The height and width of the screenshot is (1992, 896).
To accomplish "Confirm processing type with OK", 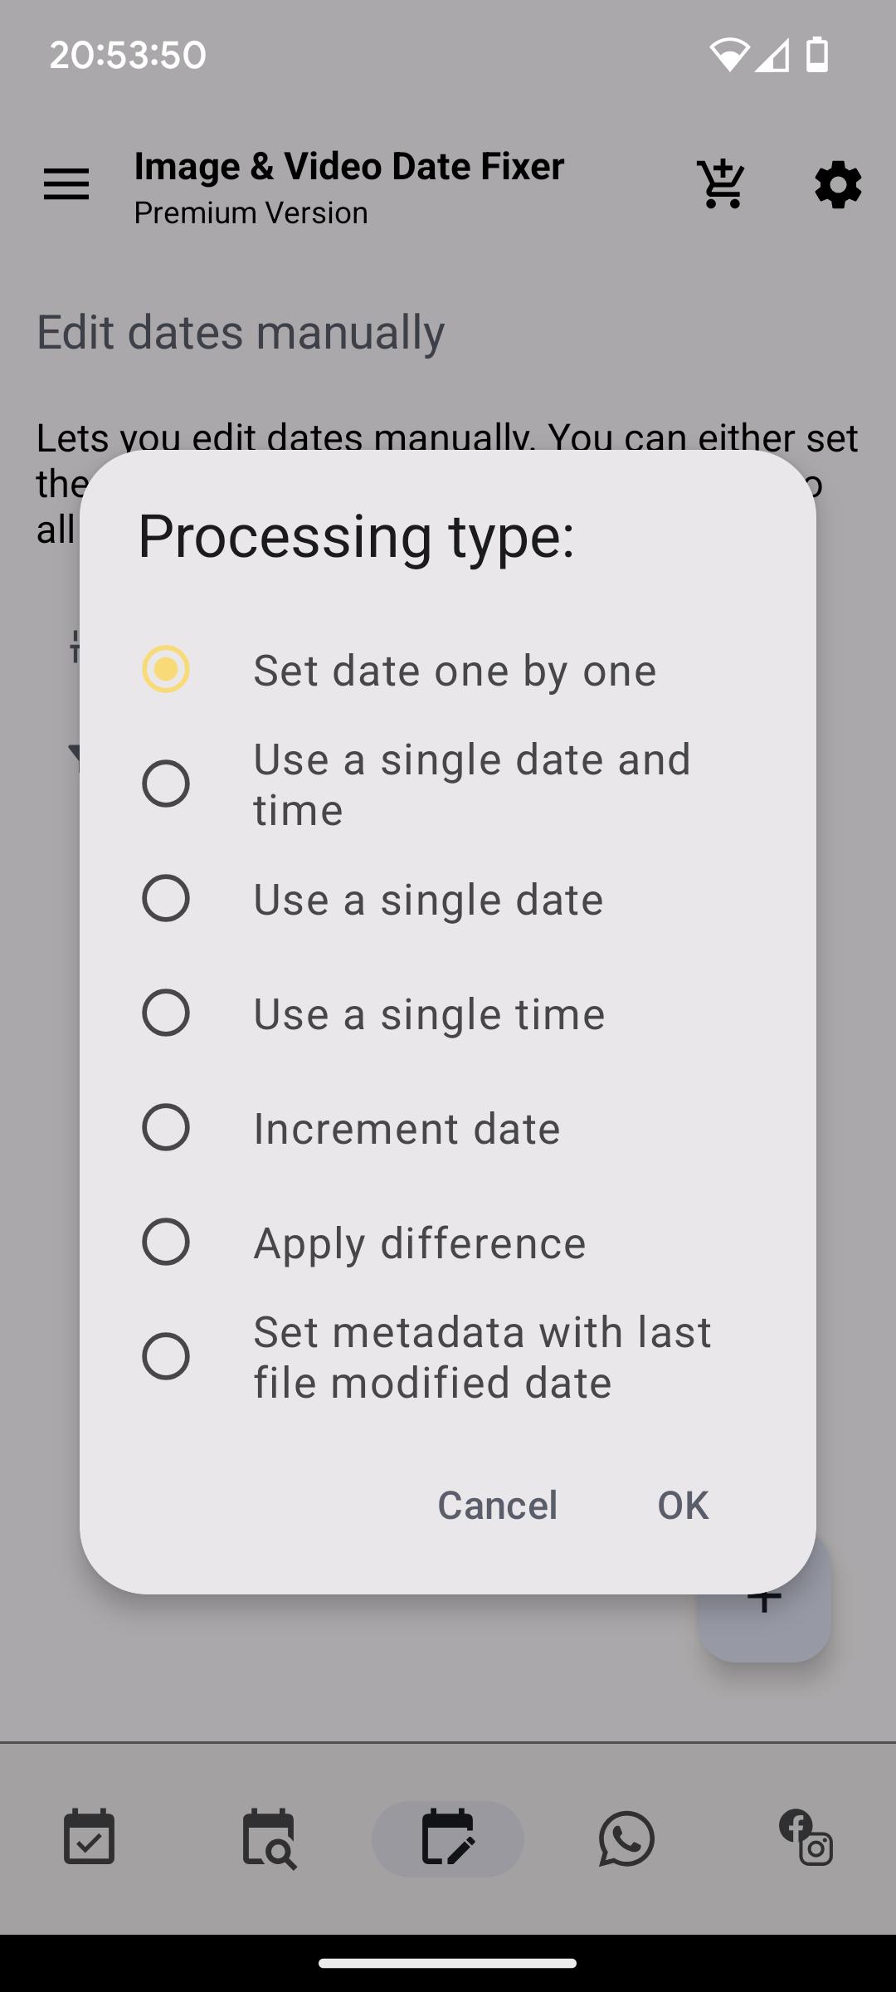I will pos(683,1505).
